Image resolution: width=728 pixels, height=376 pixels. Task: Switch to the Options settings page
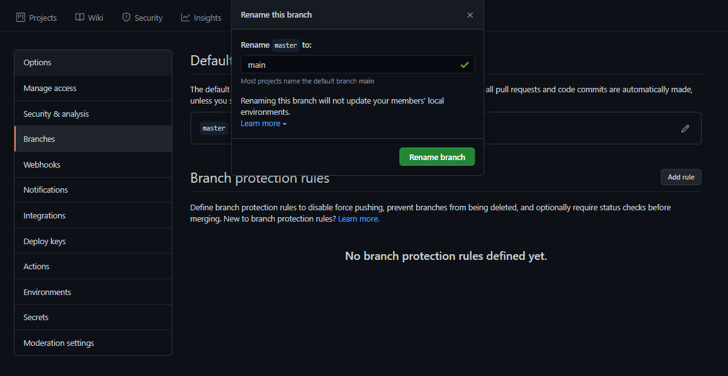point(37,62)
